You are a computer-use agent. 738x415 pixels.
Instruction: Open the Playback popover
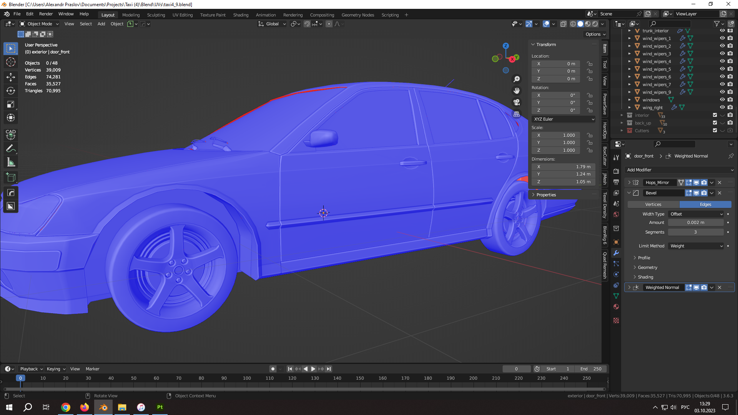pyautogui.click(x=31, y=369)
